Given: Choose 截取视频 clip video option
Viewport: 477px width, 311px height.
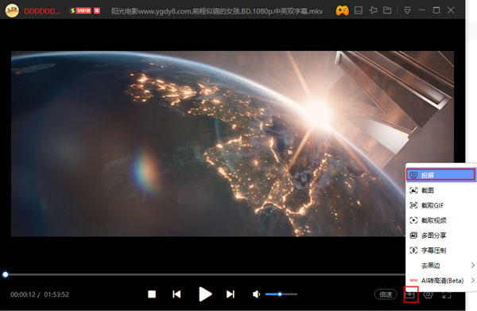Looking at the screenshot, I should (x=440, y=220).
